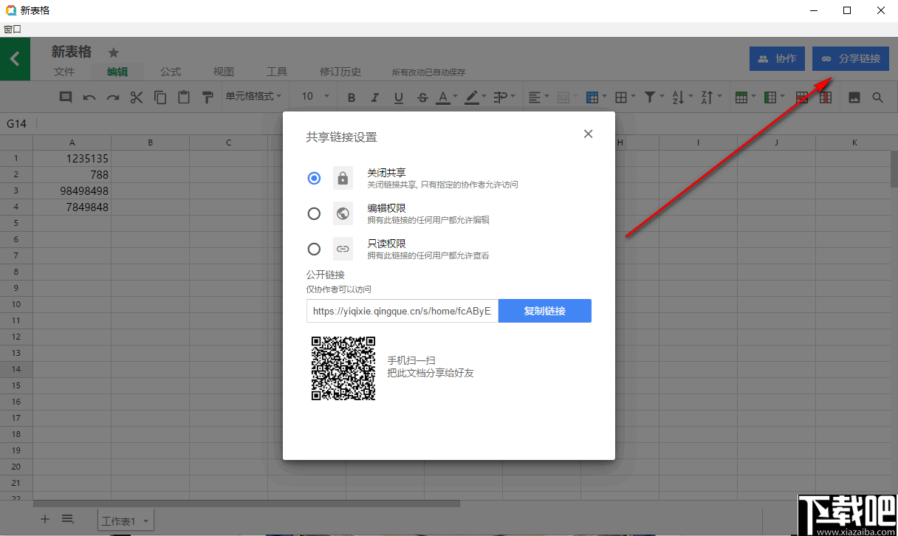Click the Cut scissors icon
The image size is (898, 536).
pos(136,97)
